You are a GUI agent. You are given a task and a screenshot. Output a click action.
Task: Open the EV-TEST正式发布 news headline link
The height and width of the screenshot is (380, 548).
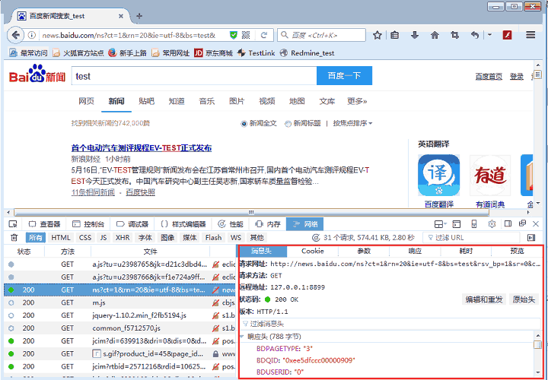142,148
